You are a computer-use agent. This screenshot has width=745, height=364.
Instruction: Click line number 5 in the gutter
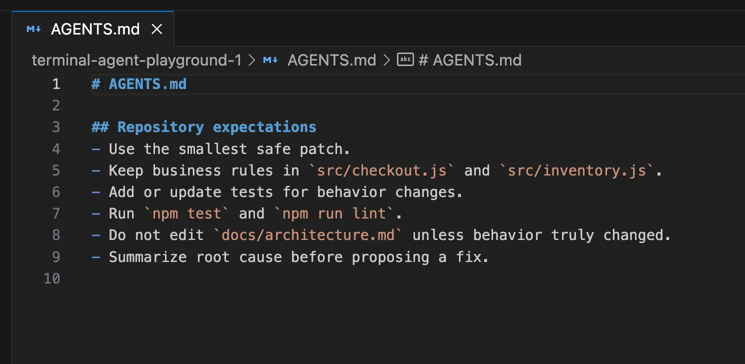[x=55, y=170]
